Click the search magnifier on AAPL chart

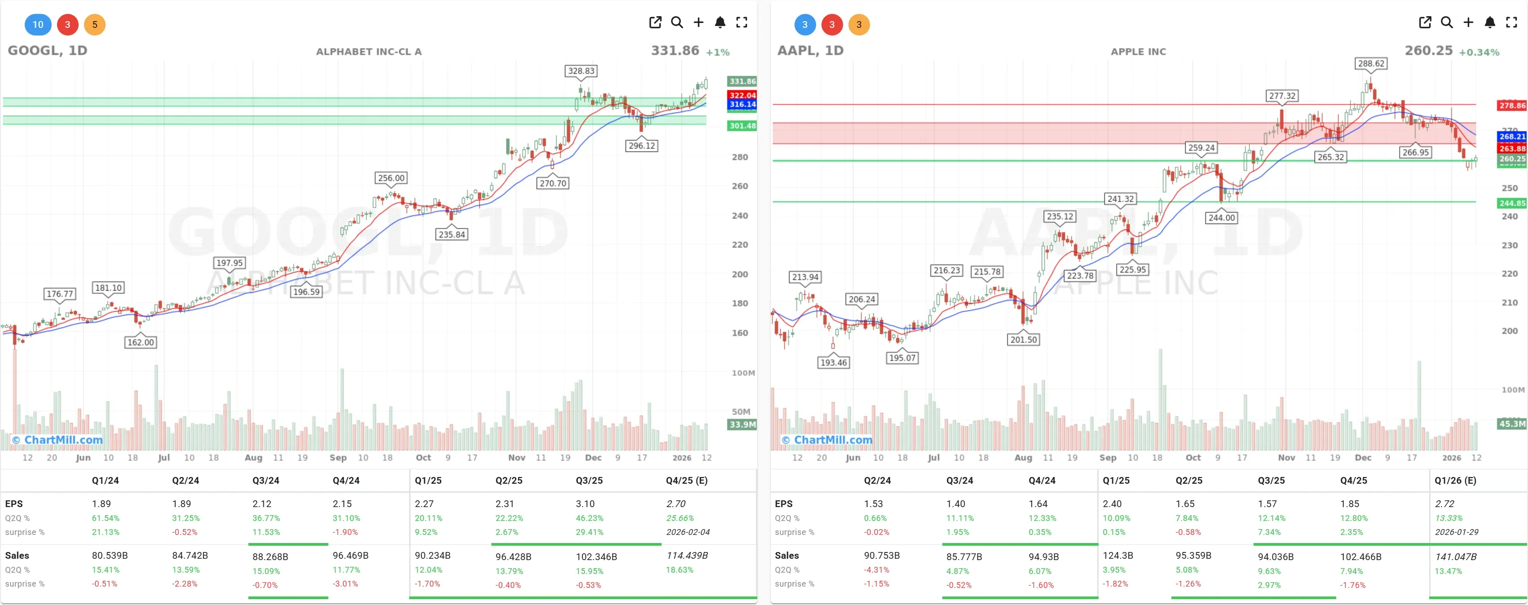tap(1447, 22)
